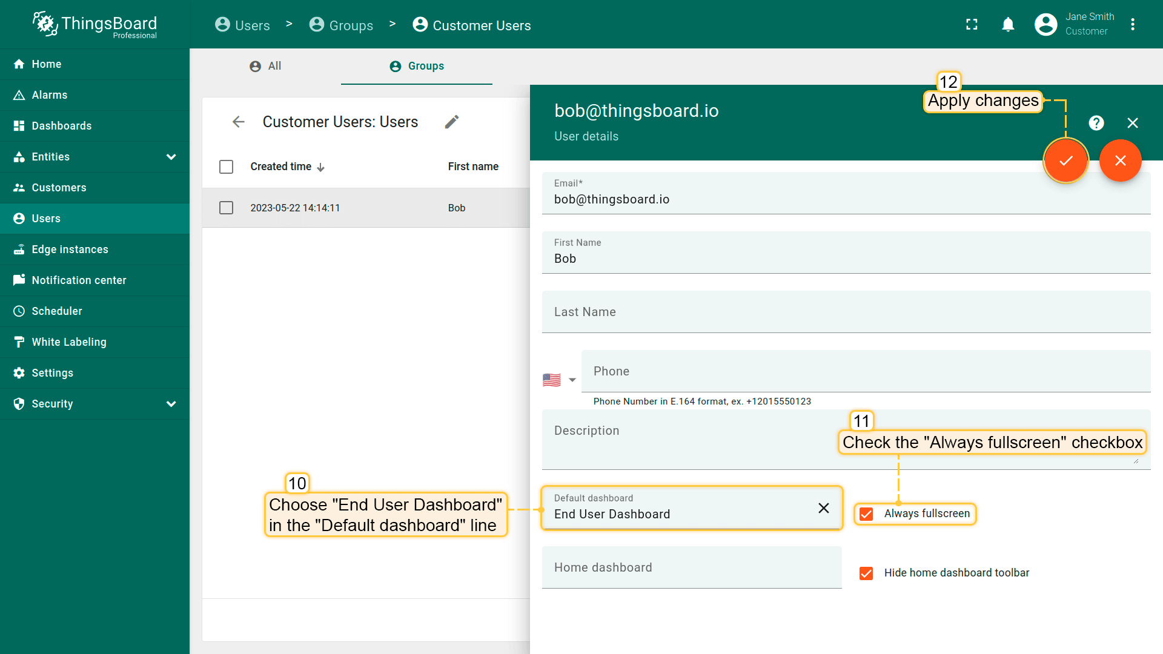Clear the End User Dashboard selection
This screenshot has width=1163, height=654.
824,508
